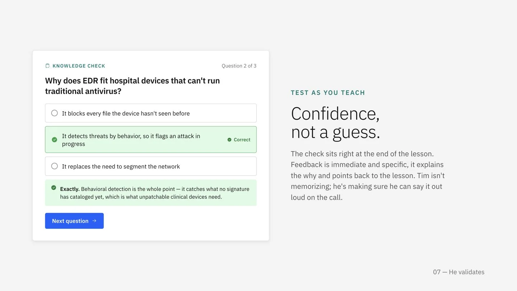Click the small Correct badge check icon
Image resolution: width=517 pixels, height=291 pixels.
[229, 140]
